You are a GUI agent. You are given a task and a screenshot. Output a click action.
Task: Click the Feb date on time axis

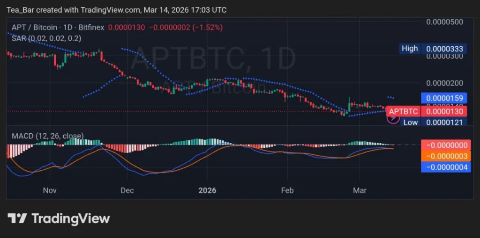pyautogui.click(x=286, y=190)
